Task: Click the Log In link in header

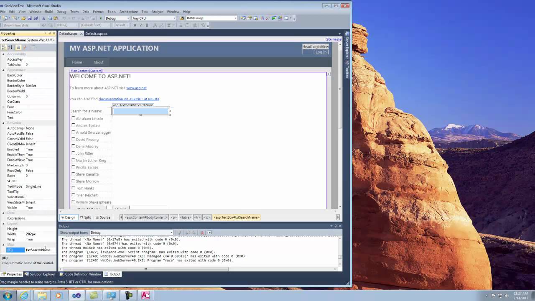Action: click(x=321, y=52)
